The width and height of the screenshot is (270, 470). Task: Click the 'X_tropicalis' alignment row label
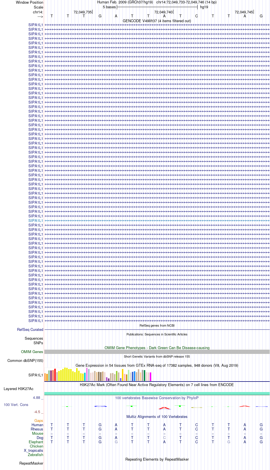coord(34,451)
